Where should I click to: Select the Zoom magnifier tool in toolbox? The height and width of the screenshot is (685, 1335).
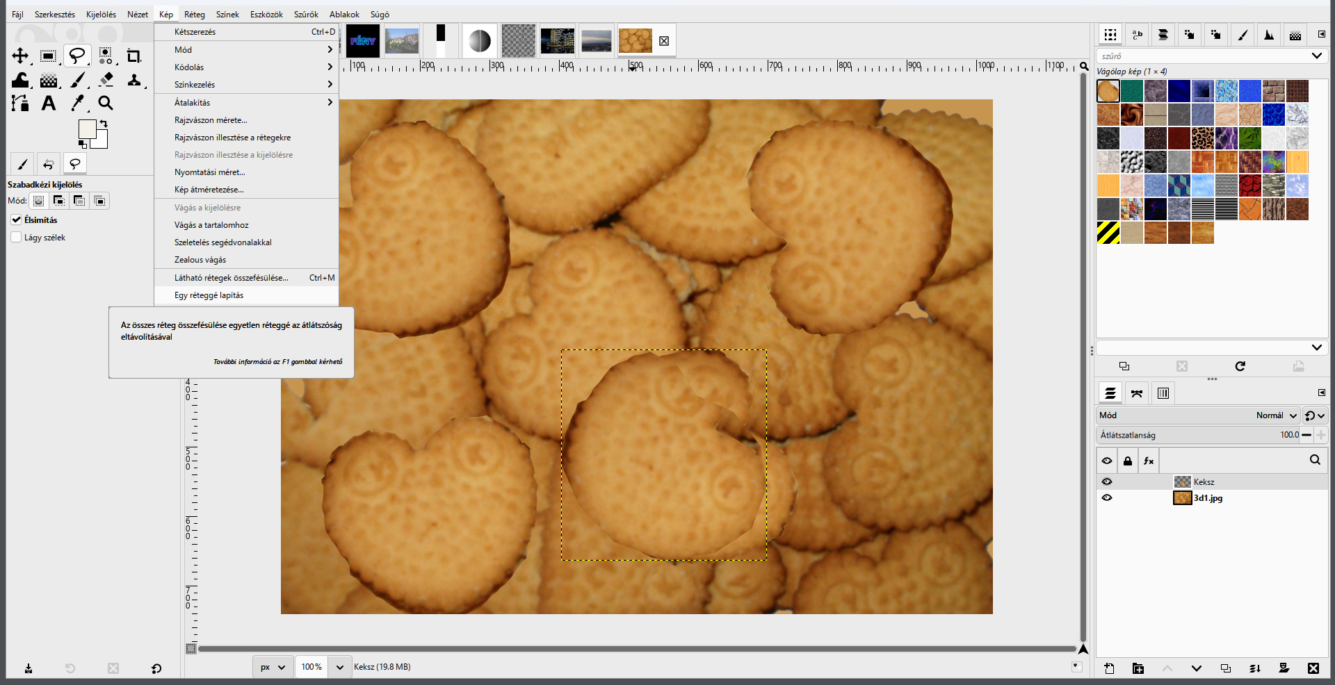(105, 104)
